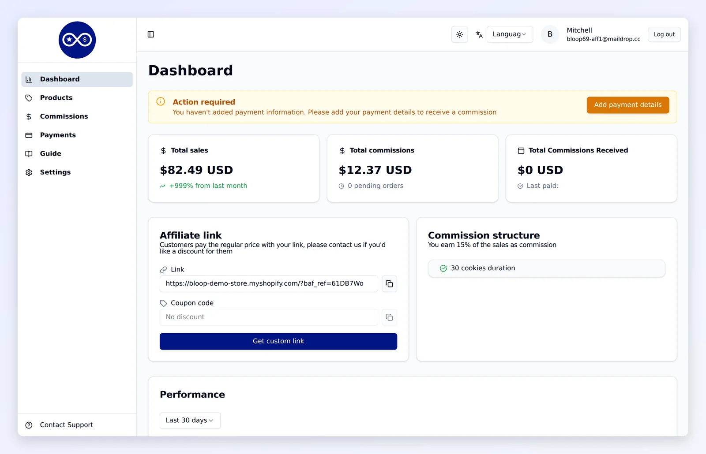Click the +999% from last month text
Viewport: 706px width, 454px height.
(208, 186)
